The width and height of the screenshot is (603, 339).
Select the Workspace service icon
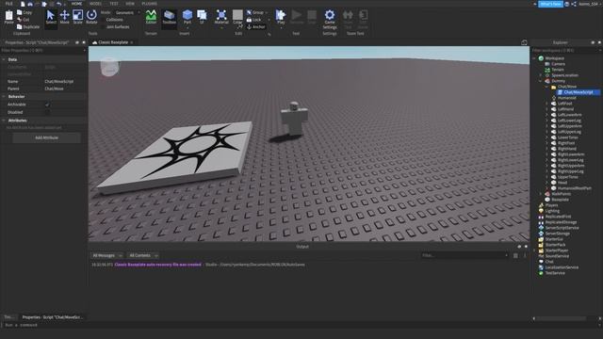pos(541,58)
